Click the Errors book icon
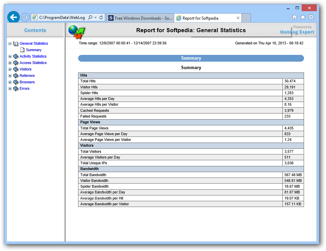This screenshot has width=326, height=251. coord(16,89)
